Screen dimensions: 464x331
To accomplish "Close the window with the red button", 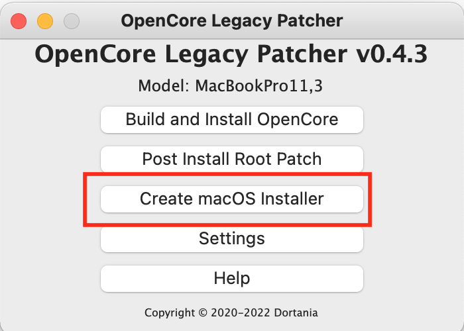I will click(19, 21).
